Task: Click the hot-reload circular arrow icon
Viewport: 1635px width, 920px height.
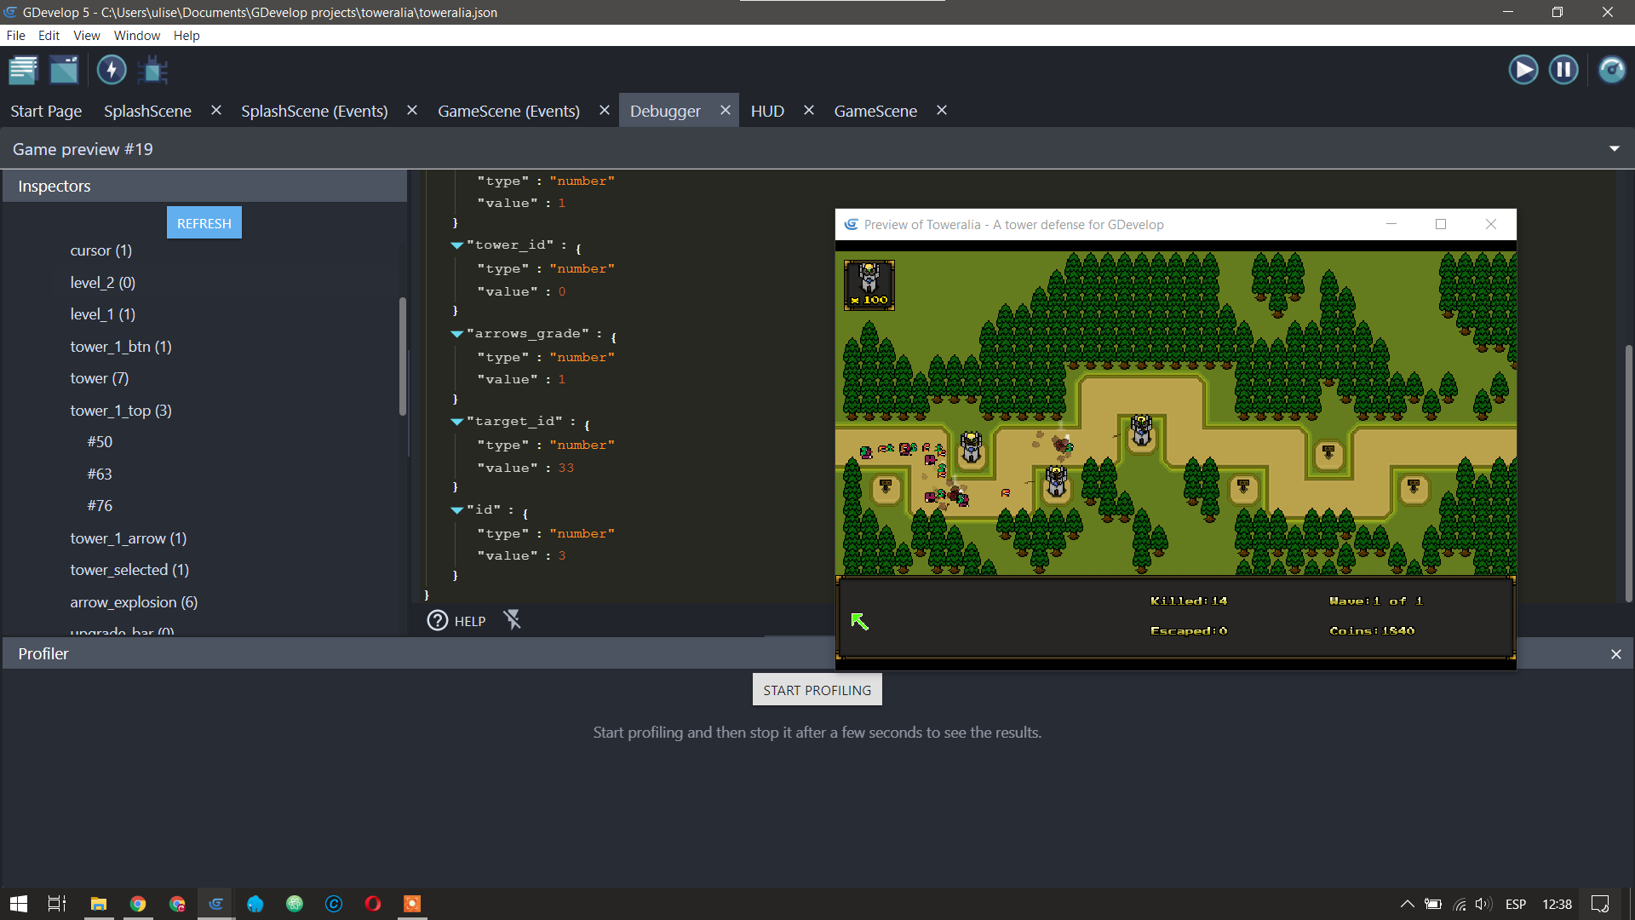Action: (x=1613, y=70)
